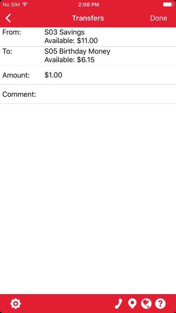Tap the phone call icon
Viewport: 176px width, 313px height.
tap(118, 304)
